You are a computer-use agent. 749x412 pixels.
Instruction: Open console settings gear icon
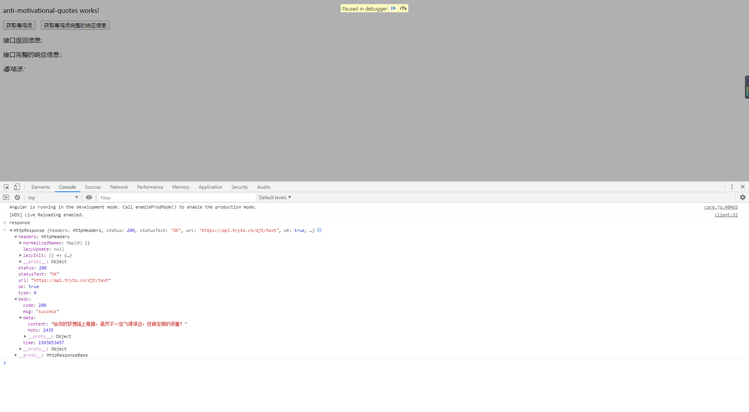tap(743, 198)
